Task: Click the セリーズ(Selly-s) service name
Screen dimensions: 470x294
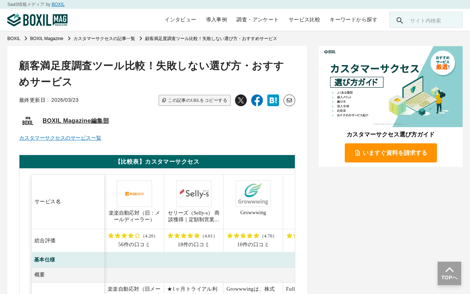Action: (x=194, y=216)
